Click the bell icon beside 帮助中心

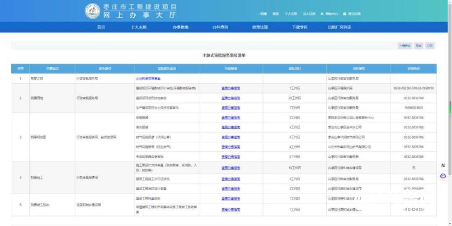click(322, 14)
